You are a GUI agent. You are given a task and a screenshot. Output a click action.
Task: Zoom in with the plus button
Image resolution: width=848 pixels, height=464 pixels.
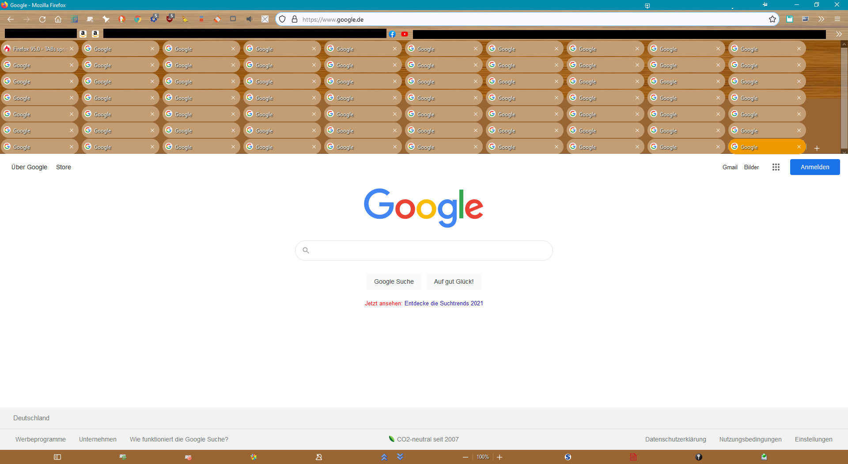tap(500, 457)
